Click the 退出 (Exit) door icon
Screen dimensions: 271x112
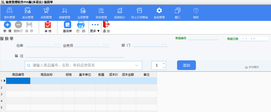pyautogui.click(x=106, y=25)
